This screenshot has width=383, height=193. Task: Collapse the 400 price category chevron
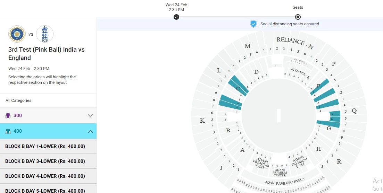point(90,131)
